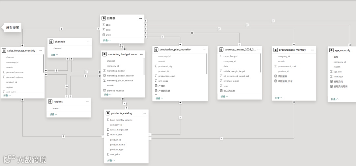Click the bidirectional cross-filter arrow on the relationship line
Image resolution: width=356 pixels, height=166 pixels.
pyautogui.click(x=192, y=33)
